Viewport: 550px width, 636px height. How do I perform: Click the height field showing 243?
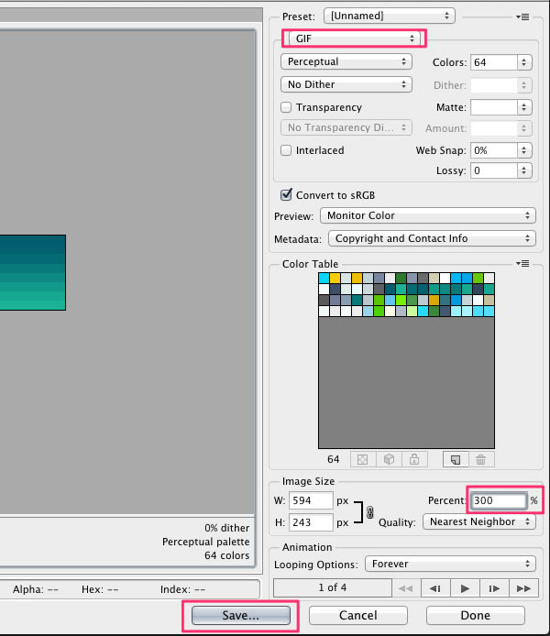pos(311,522)
